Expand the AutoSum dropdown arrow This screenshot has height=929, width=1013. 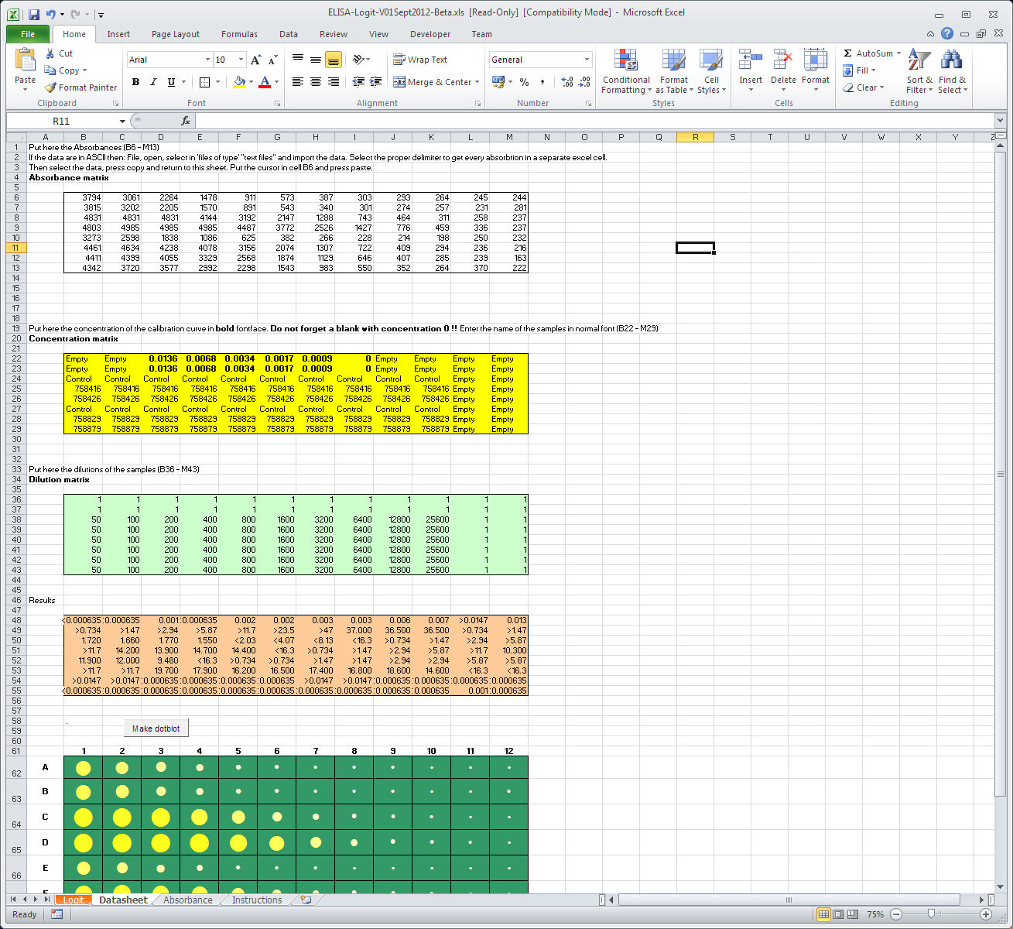point(898,53)
